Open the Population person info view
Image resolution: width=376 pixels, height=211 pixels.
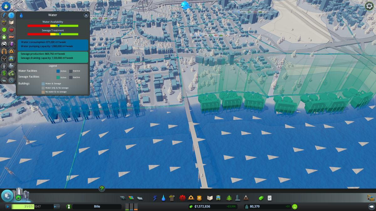(4, 66)
